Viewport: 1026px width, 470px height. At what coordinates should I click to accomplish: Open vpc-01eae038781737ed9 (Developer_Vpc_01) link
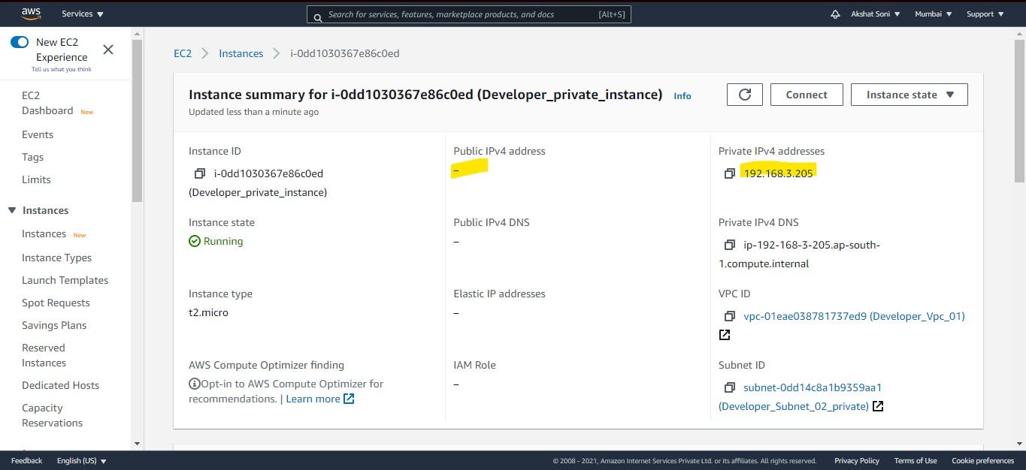(854, 316)
